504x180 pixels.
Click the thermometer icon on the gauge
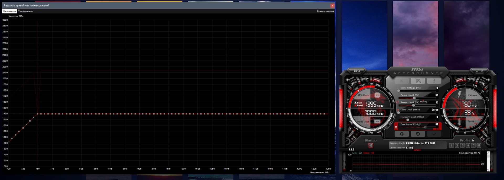coord(459,122)
